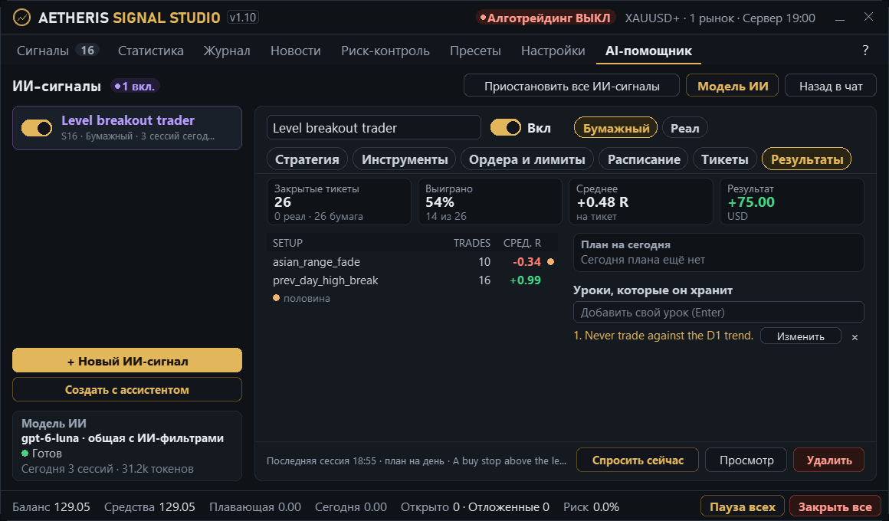The image size is (889, 521).
Task: Click the green Готов status indicator
Action: (x=25, y=454)
